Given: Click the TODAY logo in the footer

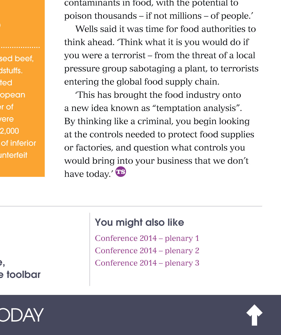Looking at the screenshot, I should pyautogui.click(x=22, y=315).
